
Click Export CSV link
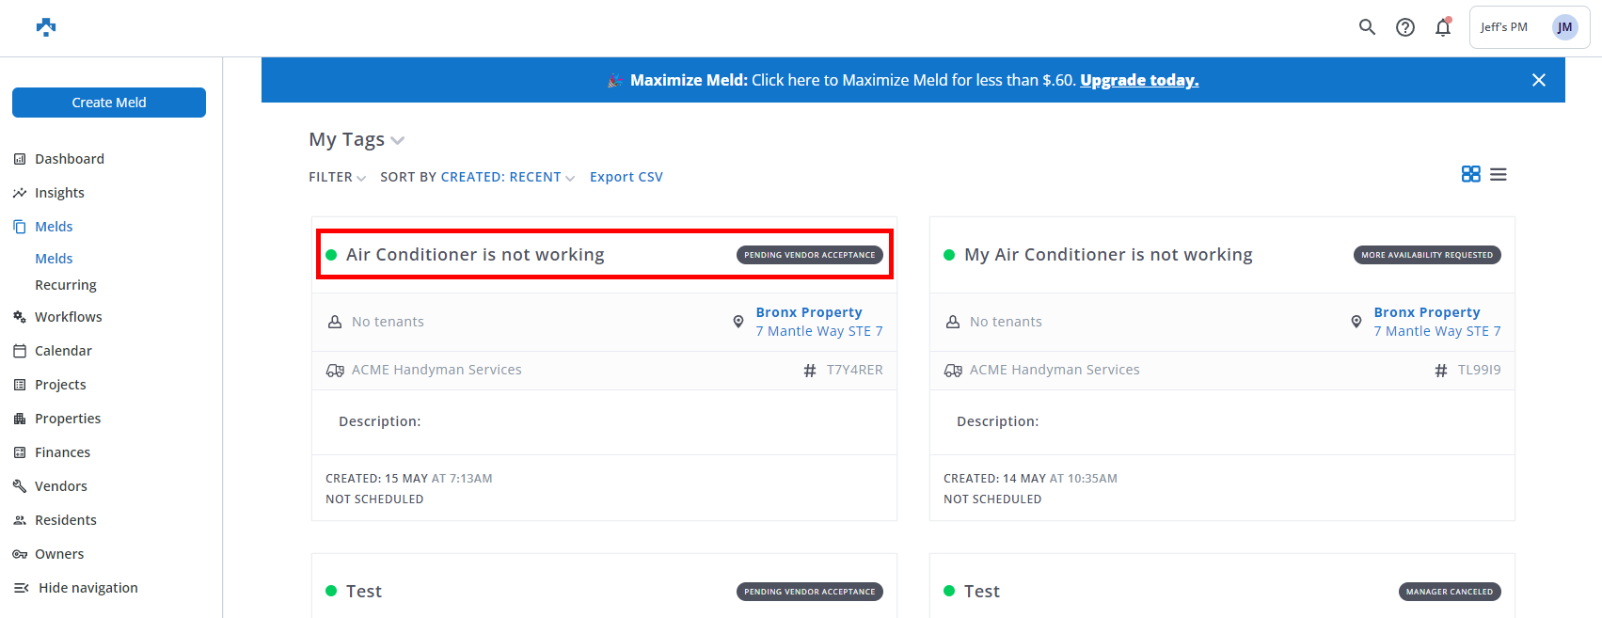[626, 177]
